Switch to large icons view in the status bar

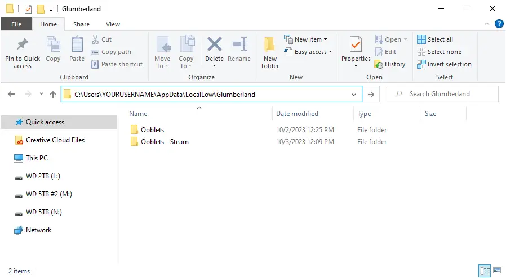498,271
